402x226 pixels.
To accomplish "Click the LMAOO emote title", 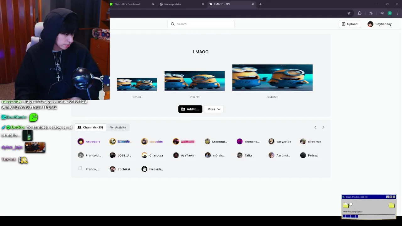I will pos(201,52).
